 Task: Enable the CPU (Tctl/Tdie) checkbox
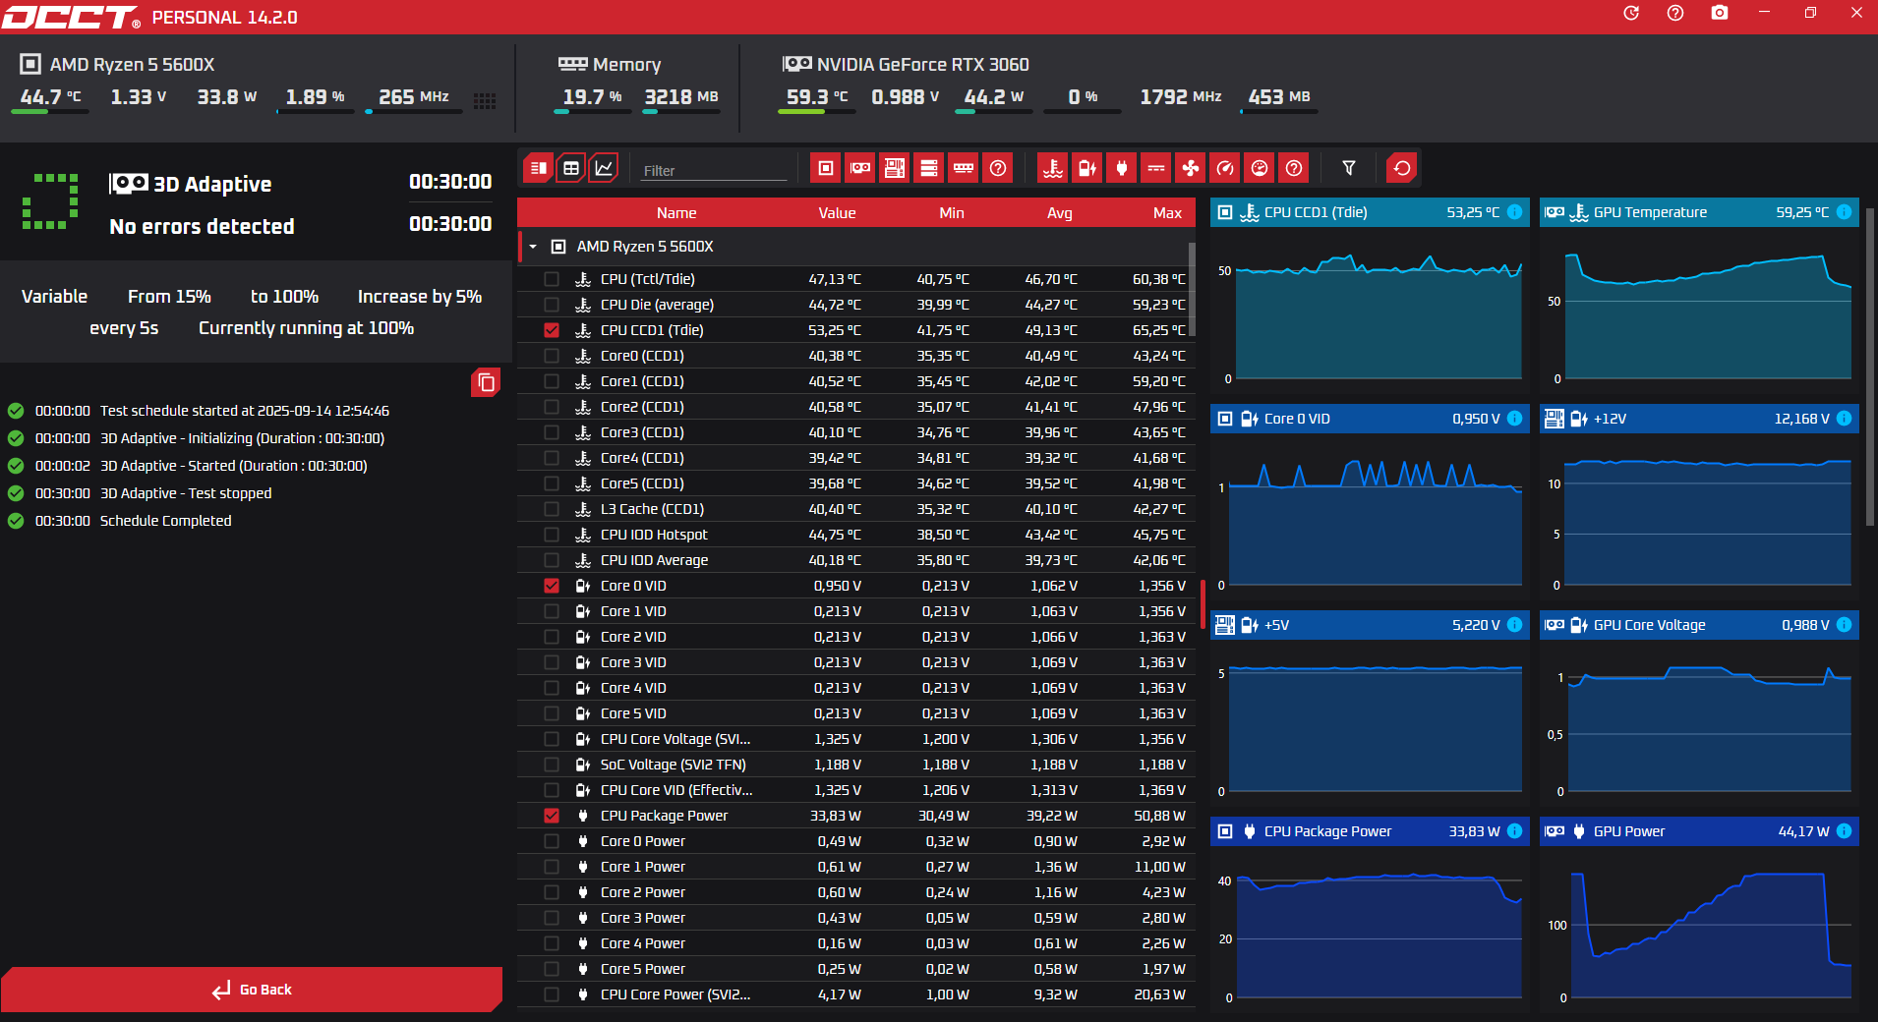pos(552,279)
